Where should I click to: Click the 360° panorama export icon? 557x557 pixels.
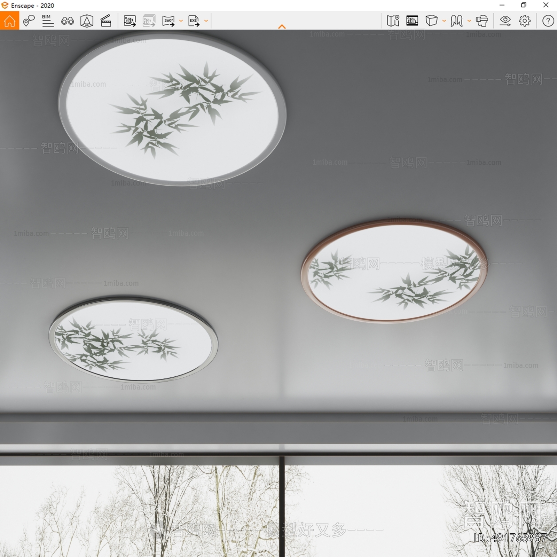168,21
